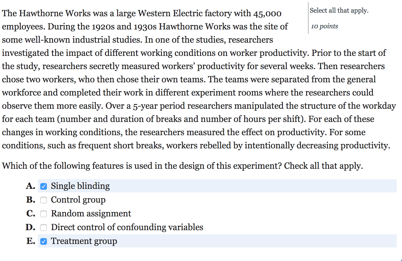402x261 pixels.
Task: Uncheck the Single blinding checkbox
Action: coord(44,186)
